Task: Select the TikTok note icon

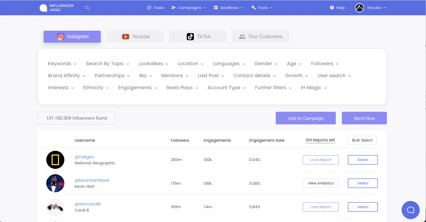Action: [x=190, y=36]
